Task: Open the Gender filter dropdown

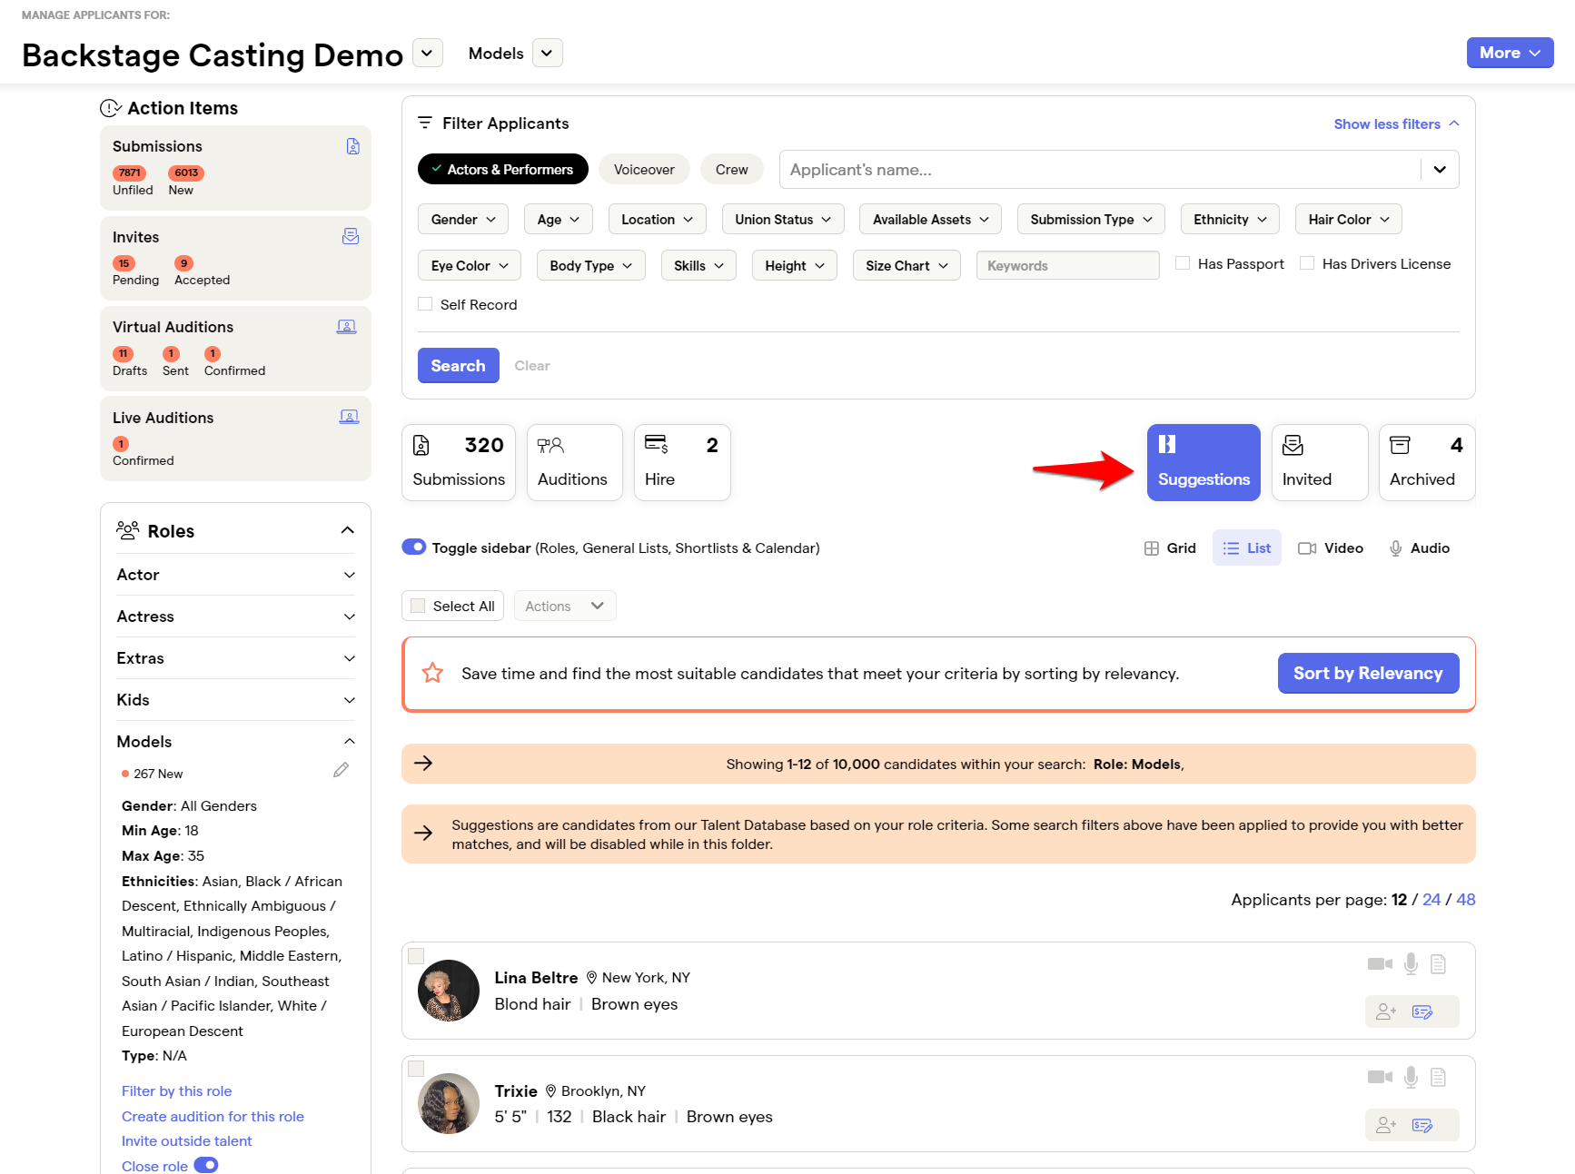Action: (x=462, y=219)
